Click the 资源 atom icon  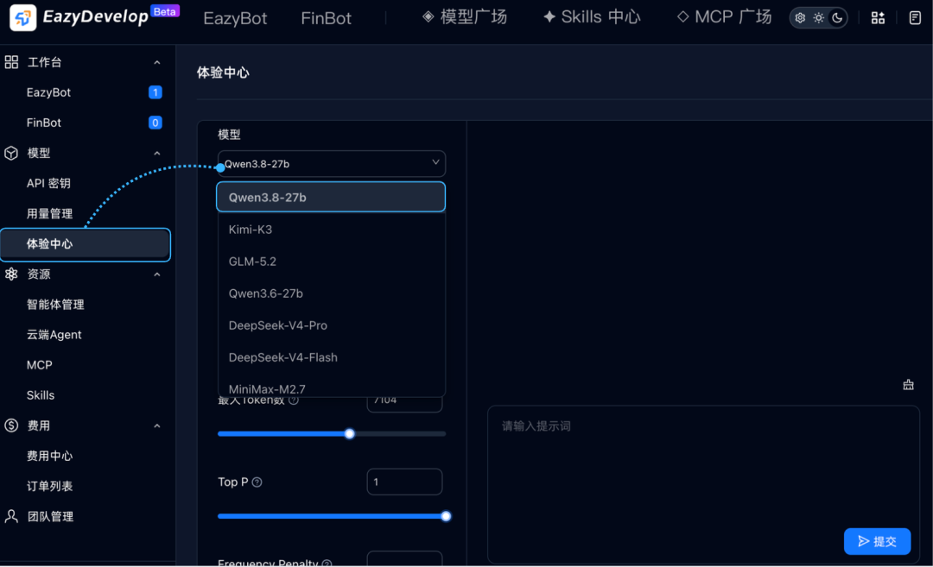tap(11, 274)
